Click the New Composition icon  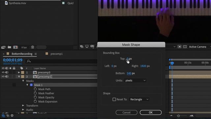point(15,47)
